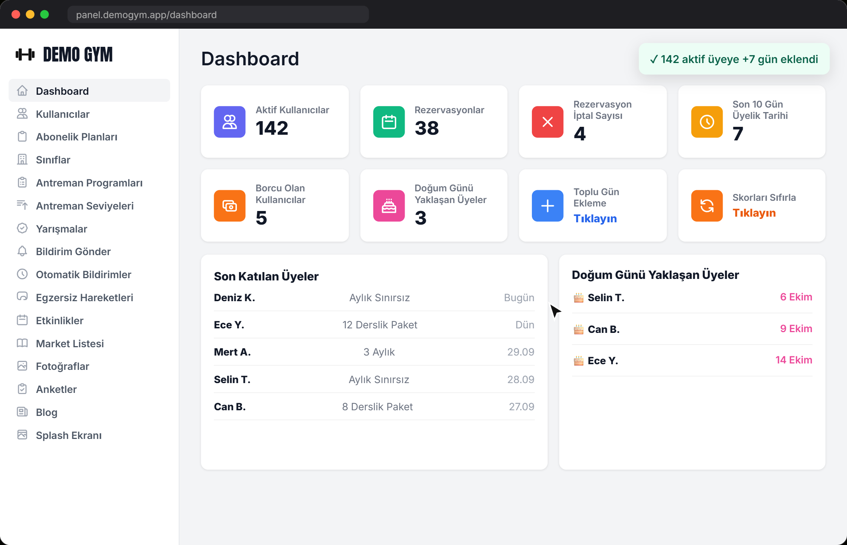The height and width of the screenshot is (545, 847).
Task: Click the 14 Ekim birthday date
Action: (794, 360)
